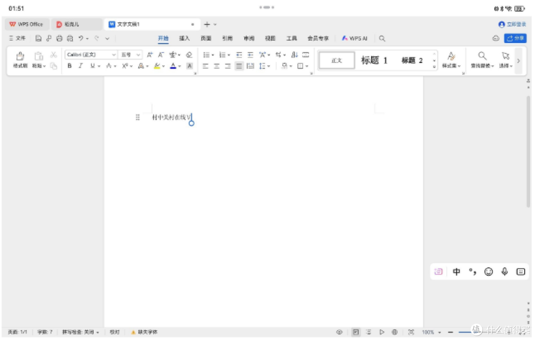
Task: Increase paragraph indent icon
Action: [251, 54]
